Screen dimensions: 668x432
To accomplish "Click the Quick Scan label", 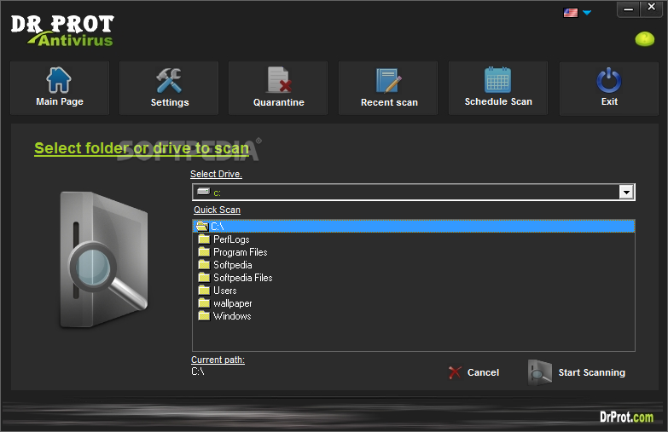I will pyautogui.click(x=217, y=210).
